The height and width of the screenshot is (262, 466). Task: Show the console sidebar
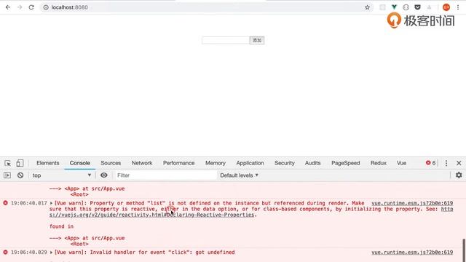[7, 175]
